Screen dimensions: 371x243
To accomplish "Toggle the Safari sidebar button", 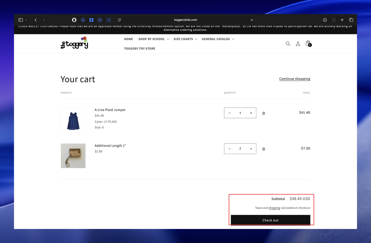I will point(21,20).
